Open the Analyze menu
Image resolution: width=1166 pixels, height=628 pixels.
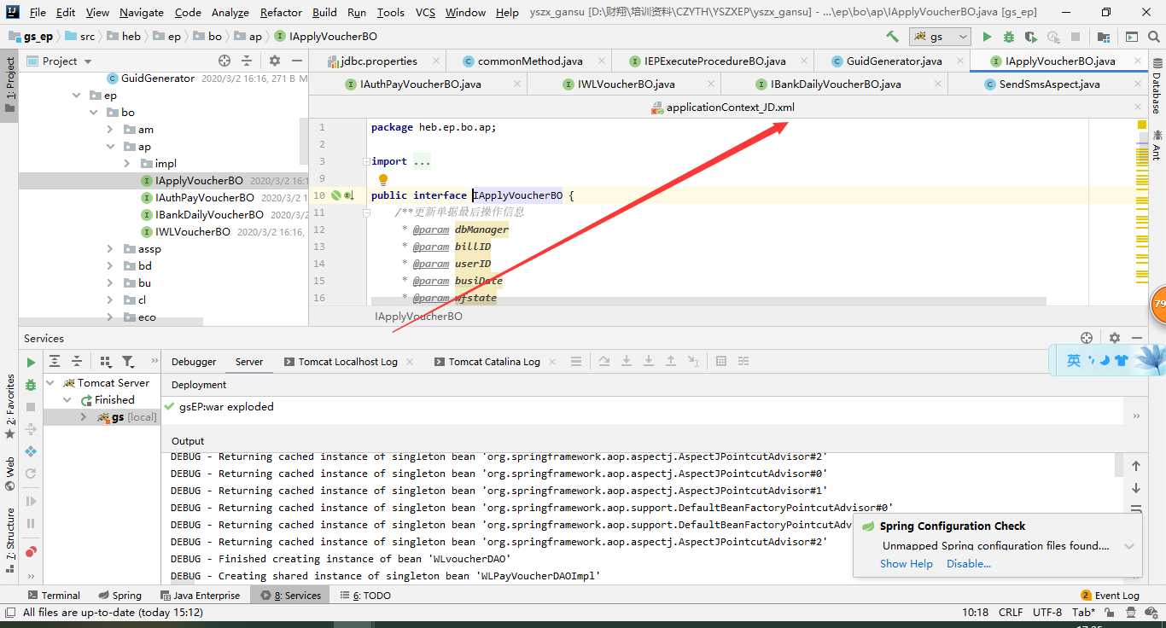point(230,13)
